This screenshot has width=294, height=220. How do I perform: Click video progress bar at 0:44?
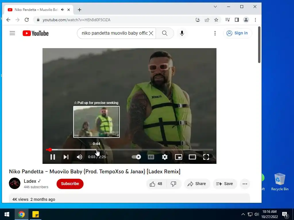tap(96, 150)
